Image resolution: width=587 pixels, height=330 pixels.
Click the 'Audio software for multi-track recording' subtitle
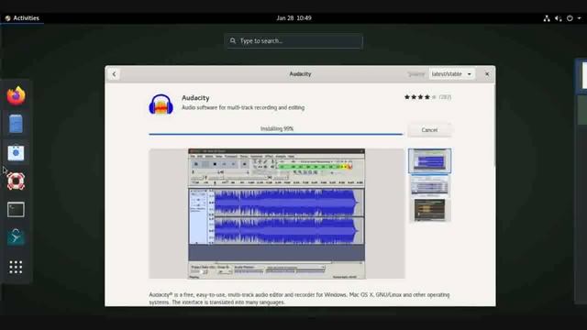tap(243, 107)
